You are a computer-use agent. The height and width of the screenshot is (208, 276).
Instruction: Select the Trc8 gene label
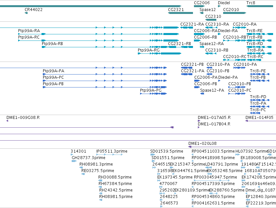point(251,3)
